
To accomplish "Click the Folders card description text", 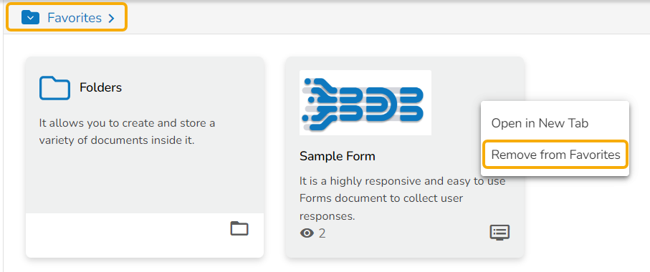I will (127, 132).
